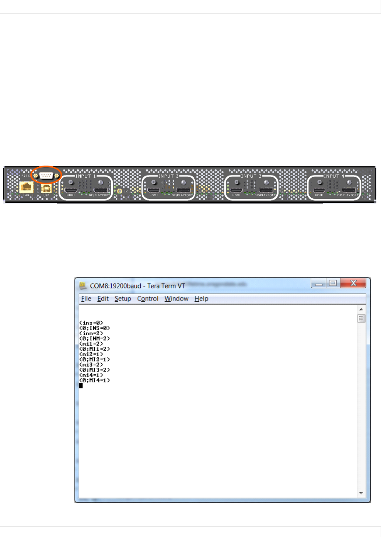Click the response line (0;MI4=1)

95,380
